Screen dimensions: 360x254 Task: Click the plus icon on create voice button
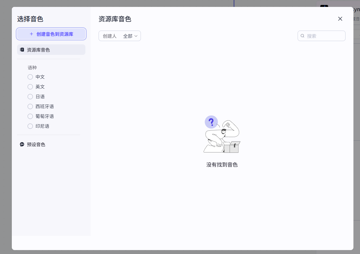point(32,34)
